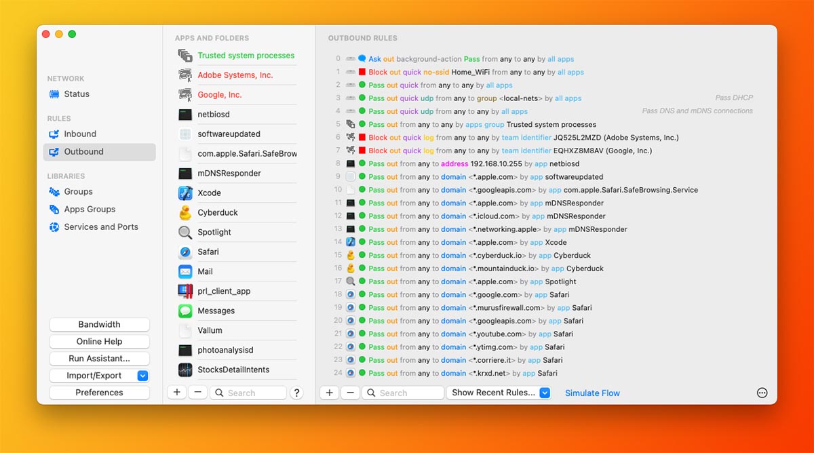Open the Show Recent Rules... dropdown
This screenshot has width=814, height=453.
[499, 393]
